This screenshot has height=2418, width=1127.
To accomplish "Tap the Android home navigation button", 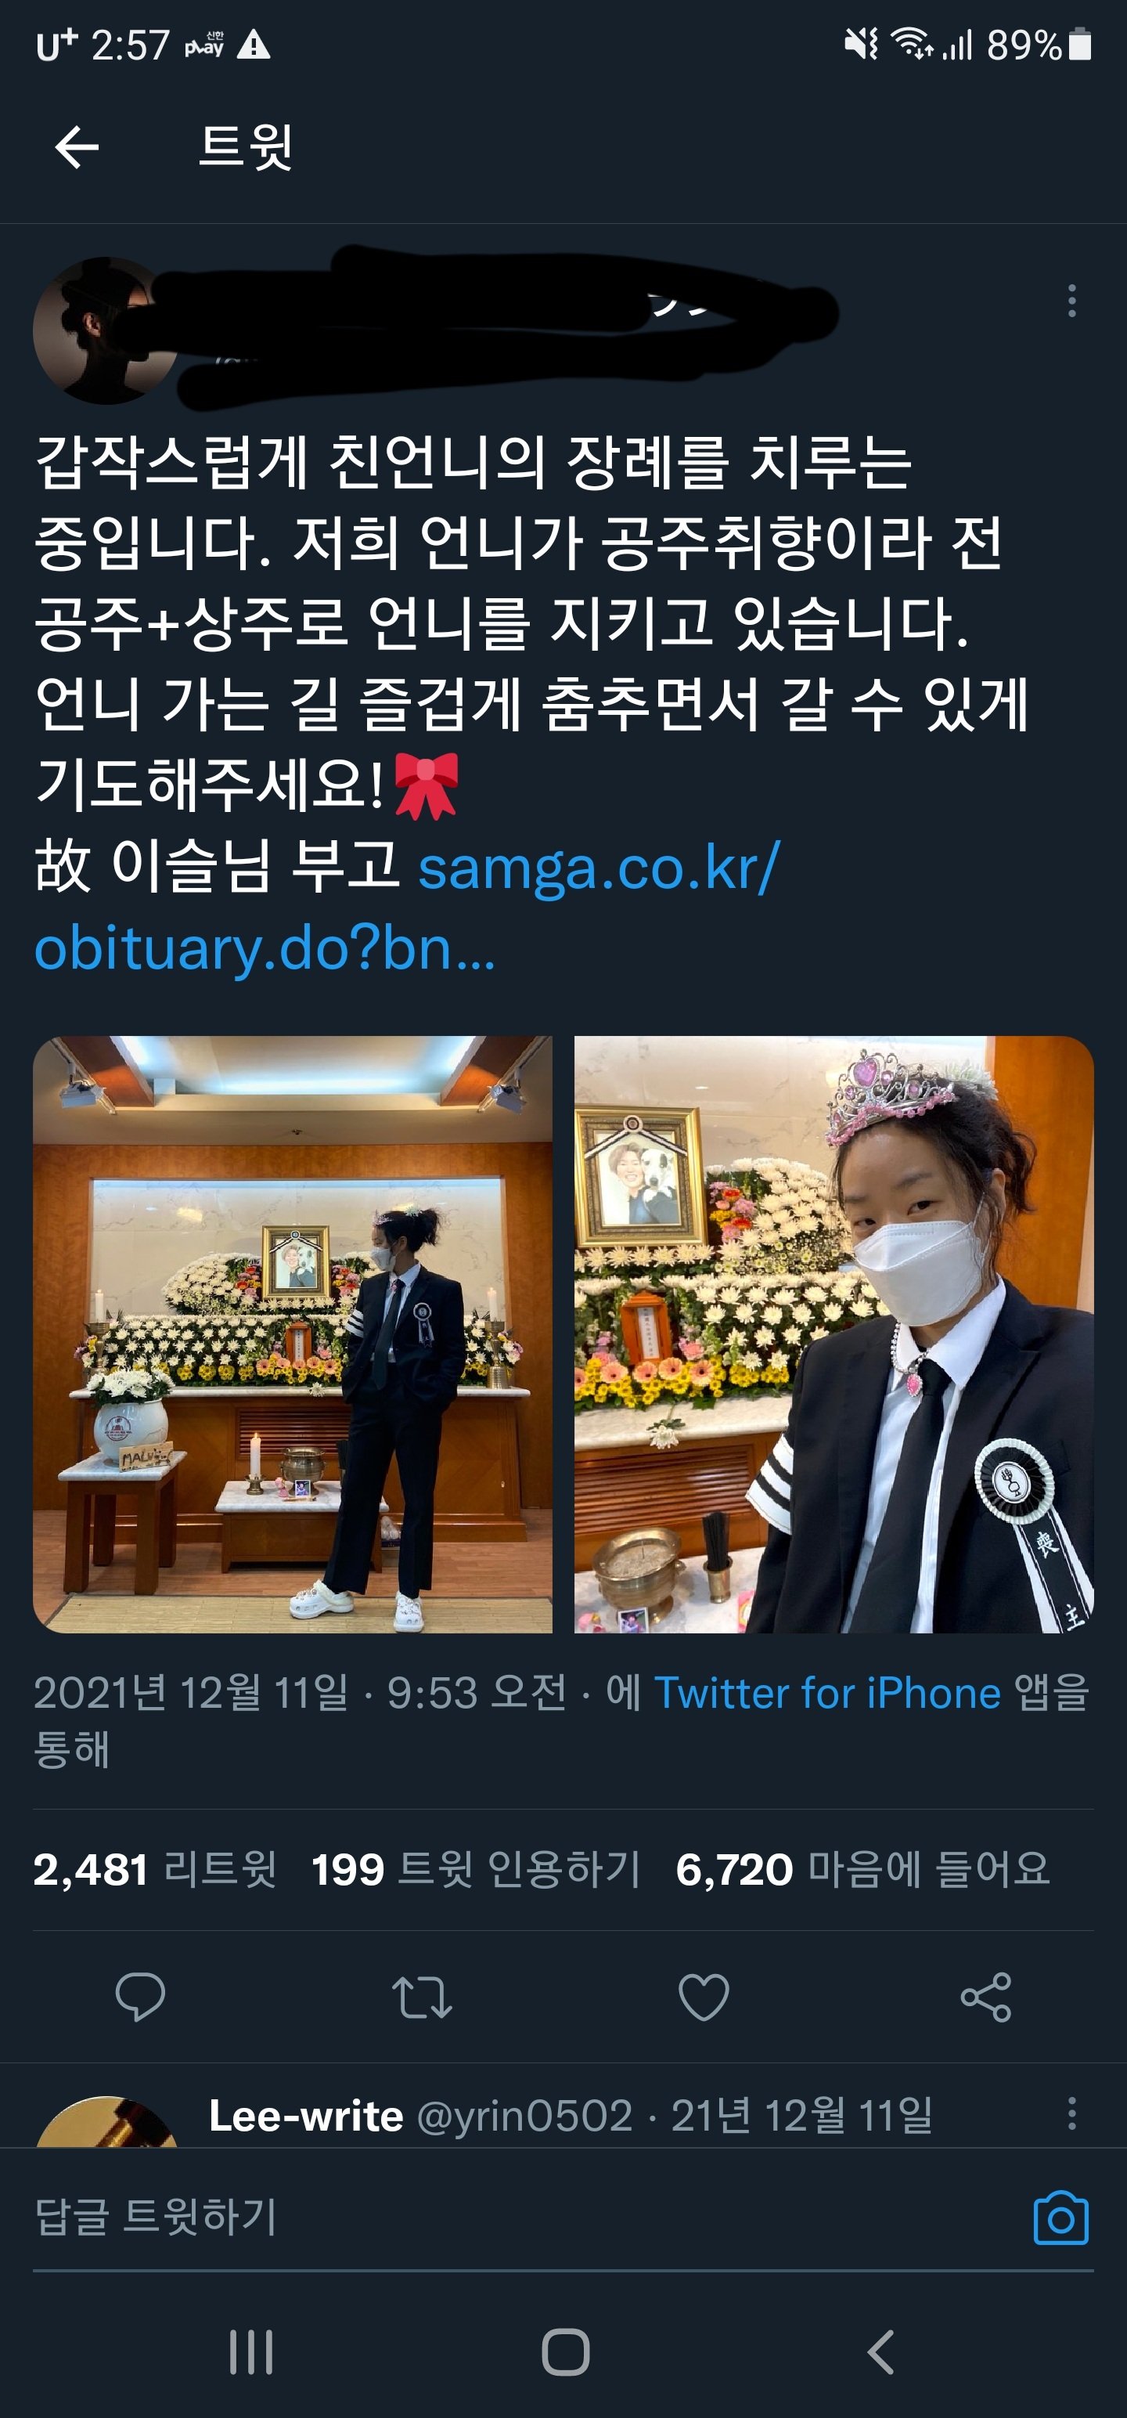I will (566, 2351).
